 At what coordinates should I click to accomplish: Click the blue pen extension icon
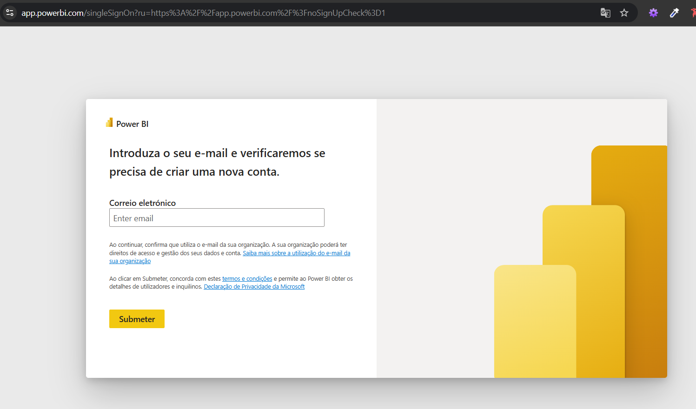pos(674,13)
